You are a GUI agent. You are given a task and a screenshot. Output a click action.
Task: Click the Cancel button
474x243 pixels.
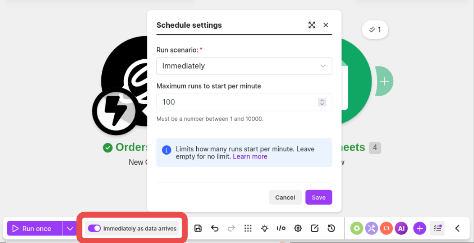(x=285, y=197)
